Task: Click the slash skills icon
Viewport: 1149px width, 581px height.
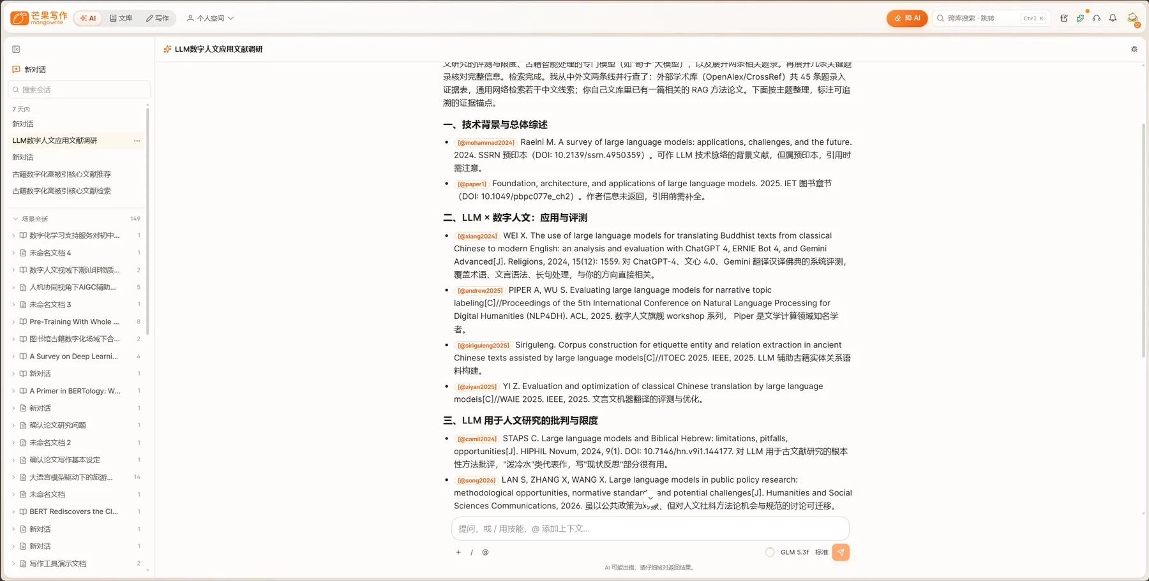Action: 472,552
